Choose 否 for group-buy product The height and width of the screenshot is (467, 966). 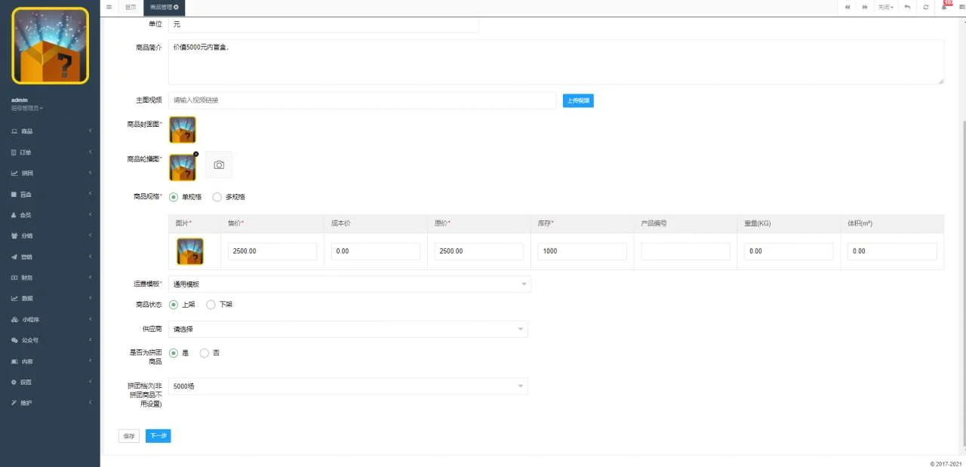tap(205, 353)
